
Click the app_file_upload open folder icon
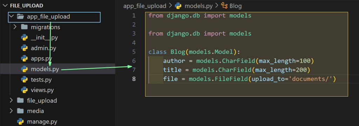click(x=21, y=16)
